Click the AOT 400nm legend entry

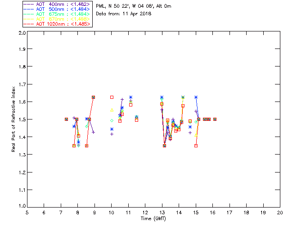point(57,4)
